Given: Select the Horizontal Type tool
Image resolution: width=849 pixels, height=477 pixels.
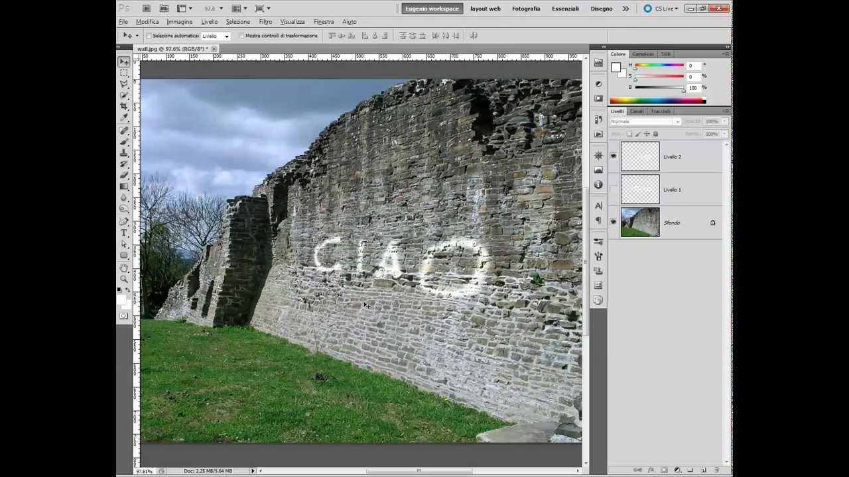Looking at the screenshot, I should [124, 233].
